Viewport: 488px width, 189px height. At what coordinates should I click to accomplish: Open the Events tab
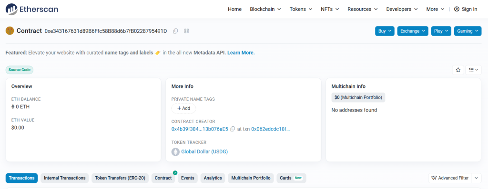188,178
